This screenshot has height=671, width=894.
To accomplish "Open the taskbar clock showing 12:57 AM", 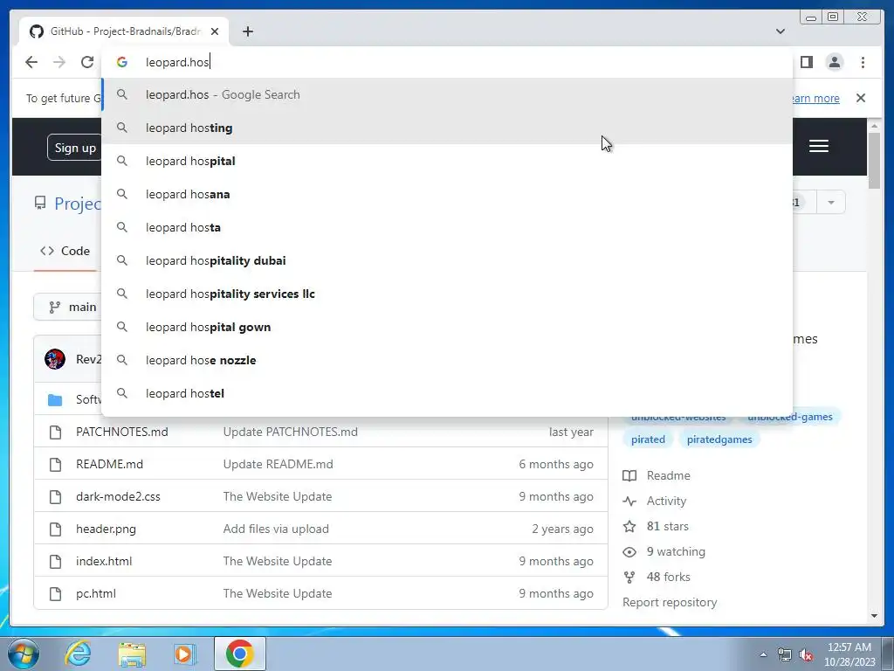I will pyautogui.click(x=849, y=654).
